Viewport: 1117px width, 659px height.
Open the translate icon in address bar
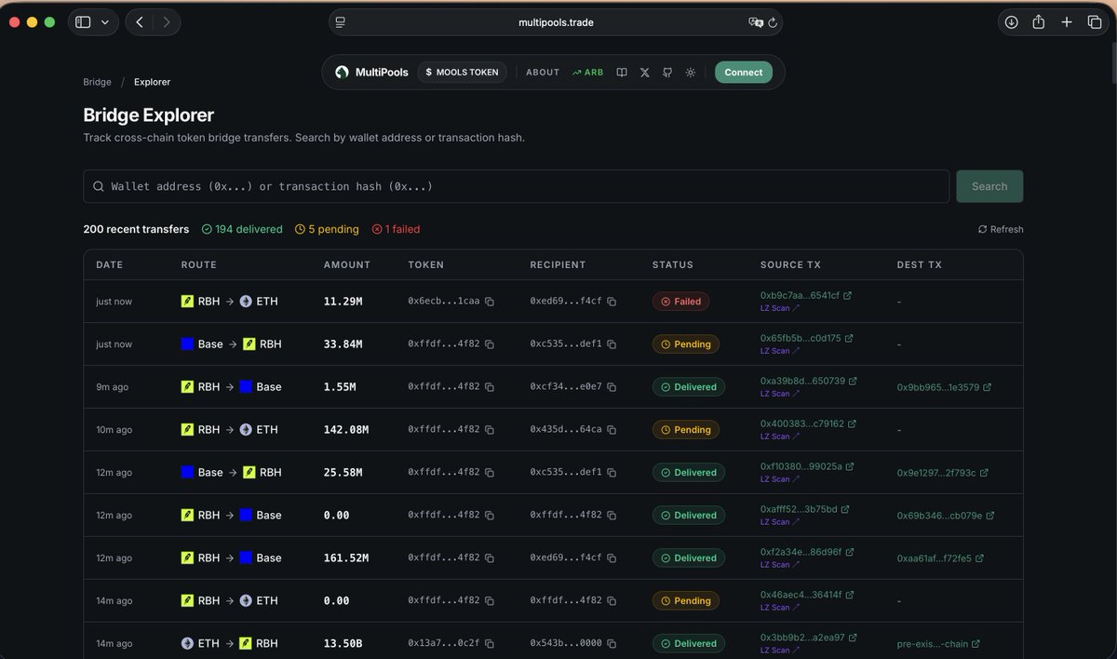[755, 22]
